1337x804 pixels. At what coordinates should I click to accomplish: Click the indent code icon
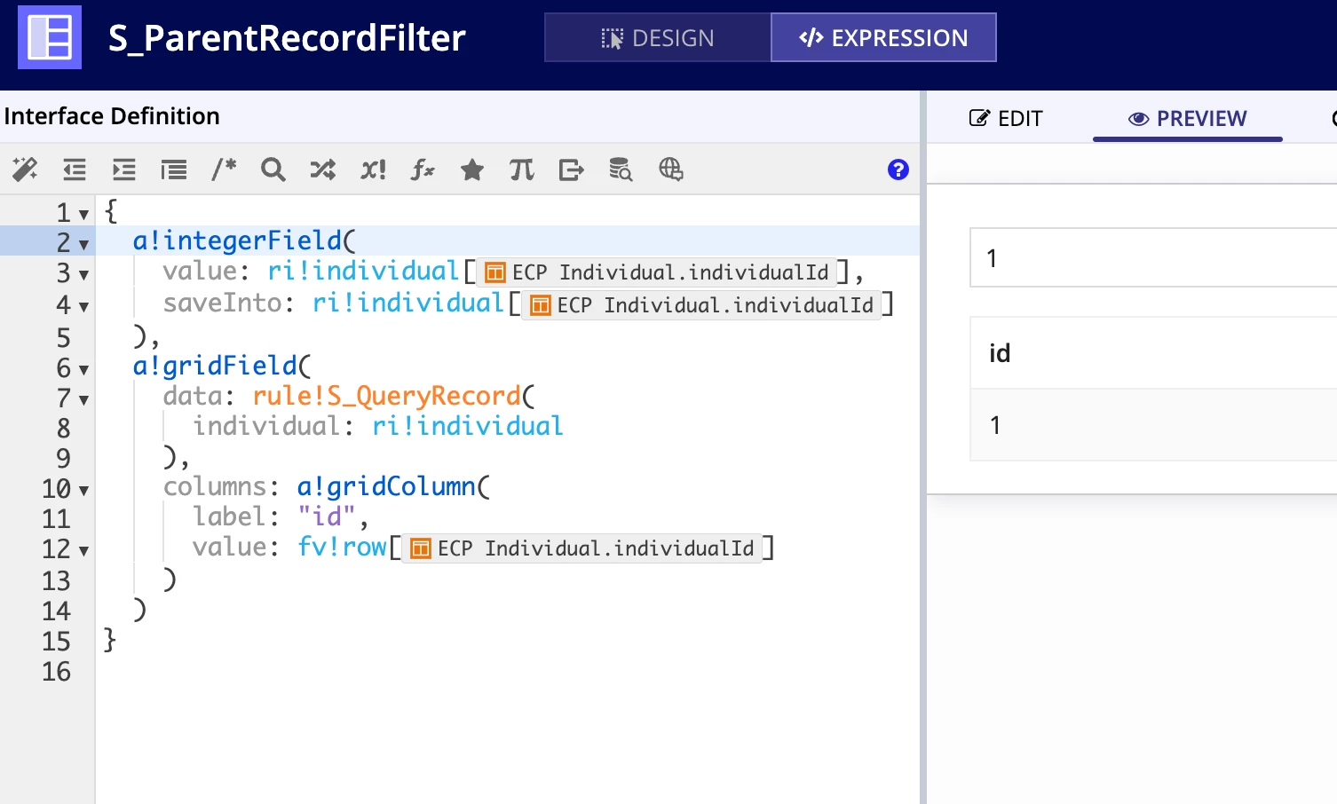point(124,169)
